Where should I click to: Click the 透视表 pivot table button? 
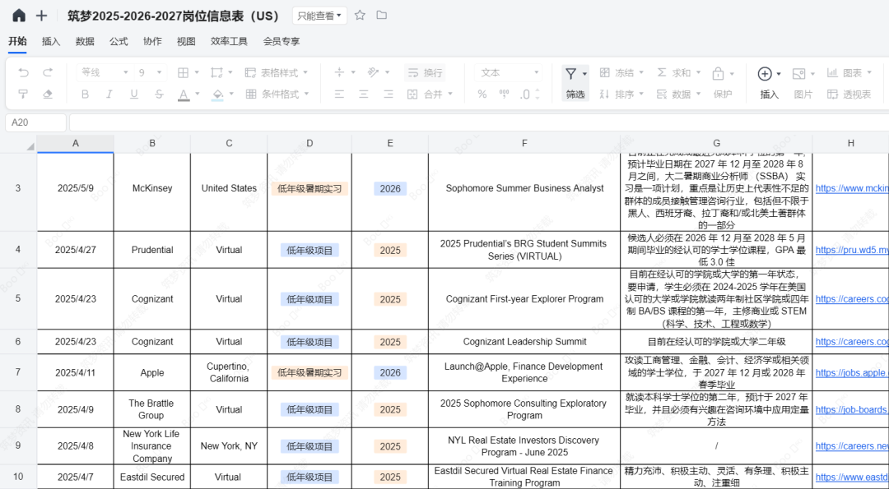[x=849, y=94]
